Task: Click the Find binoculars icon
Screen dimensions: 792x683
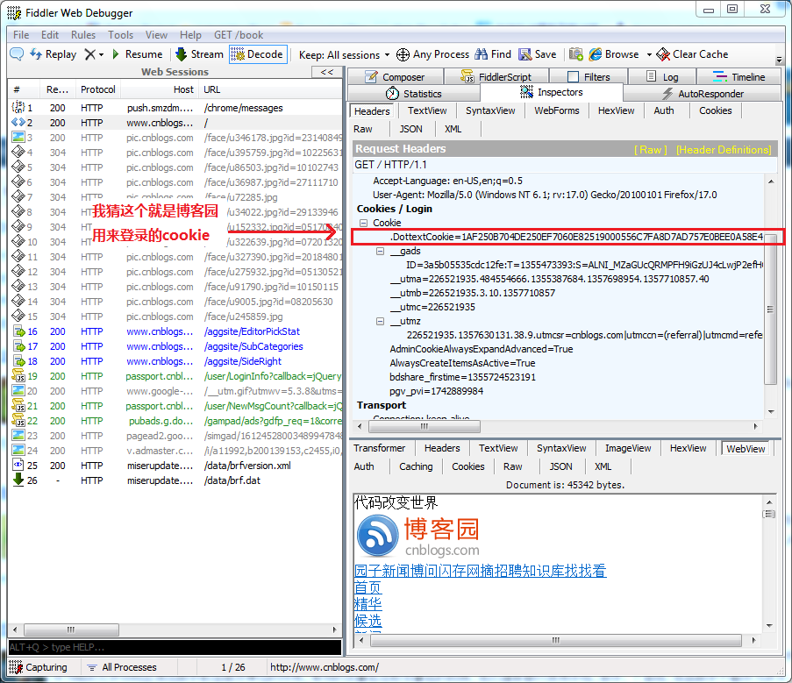Action: 482,54
